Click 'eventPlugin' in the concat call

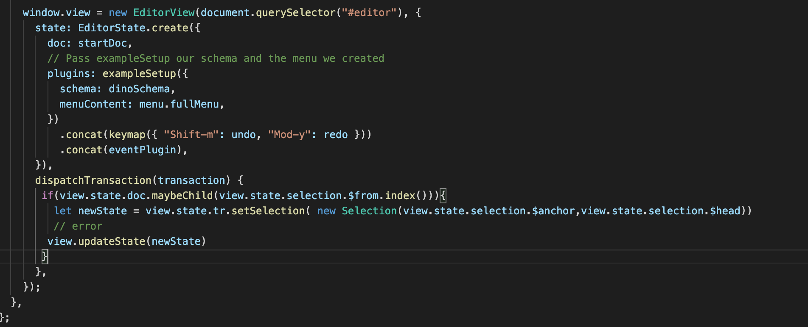[x=142, y=150]
